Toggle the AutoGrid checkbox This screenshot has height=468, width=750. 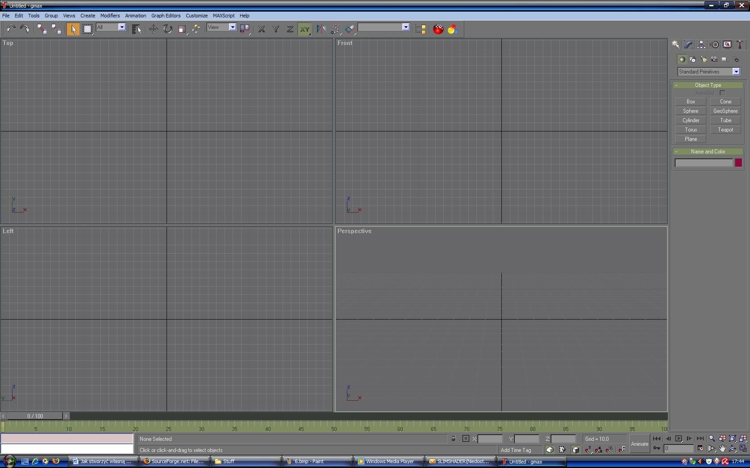tap(722, 93)
